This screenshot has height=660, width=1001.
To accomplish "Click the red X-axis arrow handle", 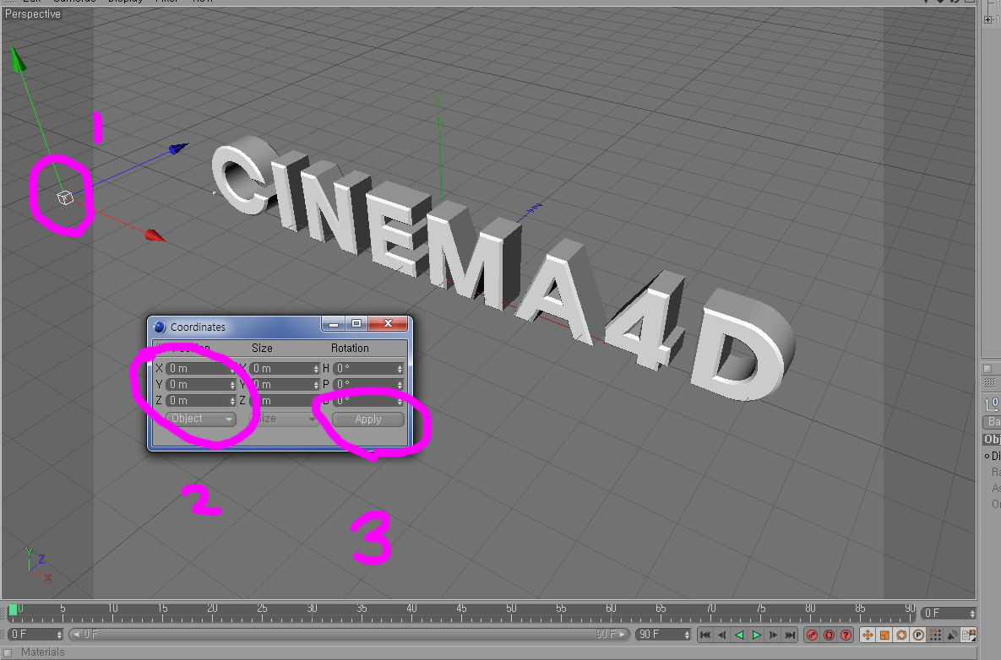I will (155, 236).
